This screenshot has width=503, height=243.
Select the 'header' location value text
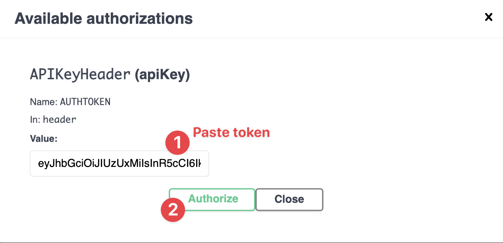tap(59, 120)
